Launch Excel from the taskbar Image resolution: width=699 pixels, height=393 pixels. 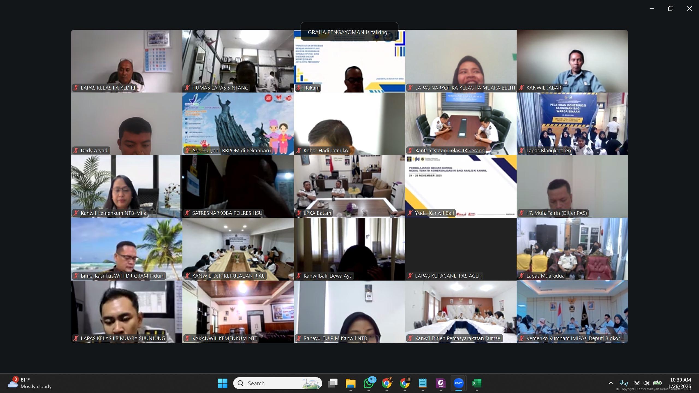pyautogui.click(x=477, y=383)
